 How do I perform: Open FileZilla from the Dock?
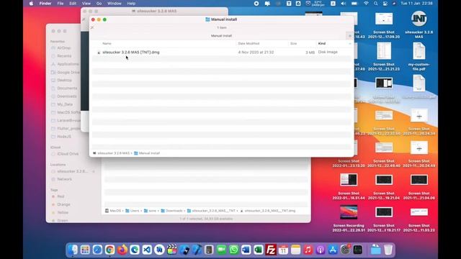(271, 250)
